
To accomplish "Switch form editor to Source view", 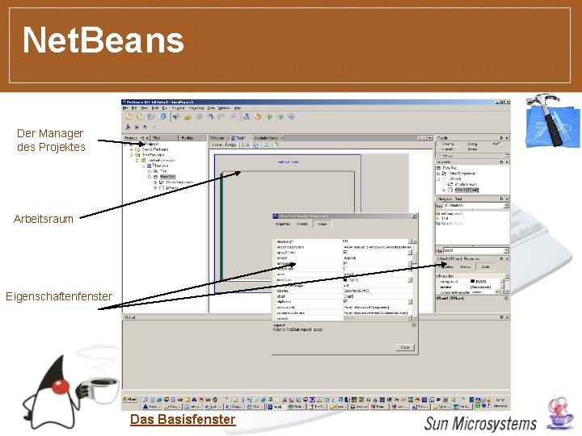I will (217, 145).
